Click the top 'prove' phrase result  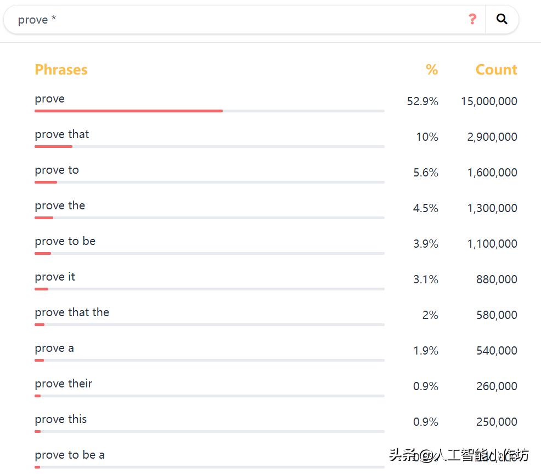tap(49, 99)
